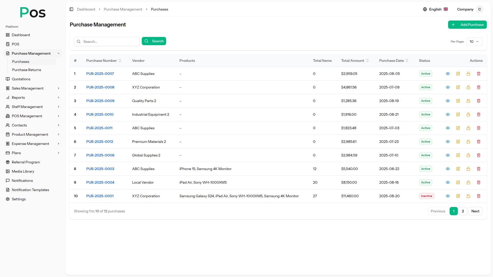Click the Add Purchase button
Screen dimensions: 493x277
pos(467,25)
